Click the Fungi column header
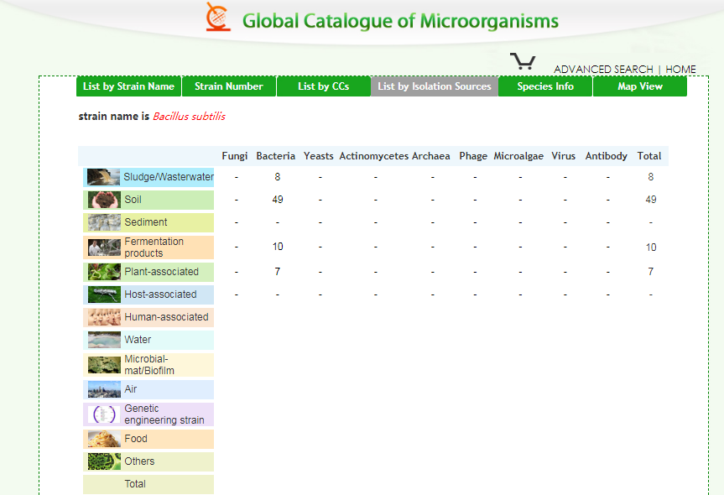 pos(235,156)
